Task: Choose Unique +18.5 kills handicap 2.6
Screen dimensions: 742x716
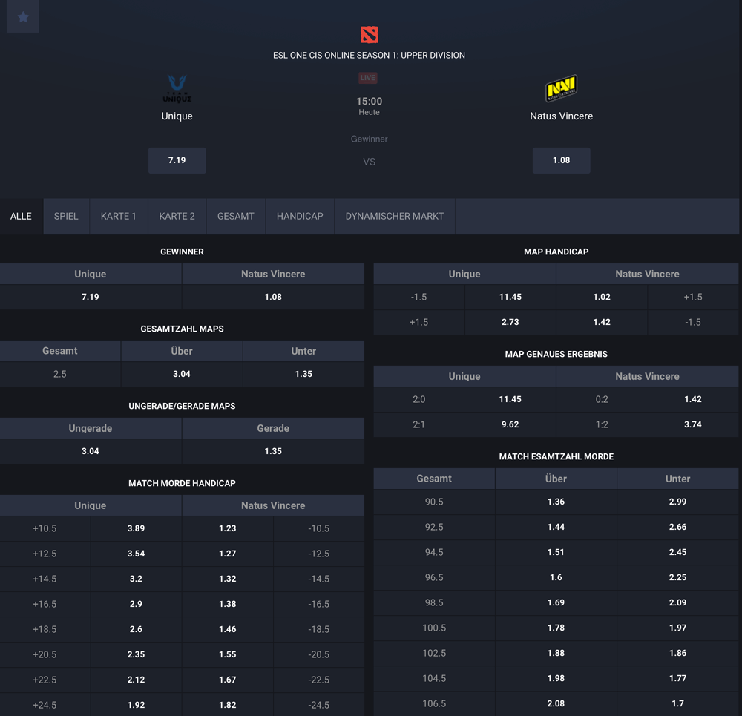Action: [x=136, y=629]
